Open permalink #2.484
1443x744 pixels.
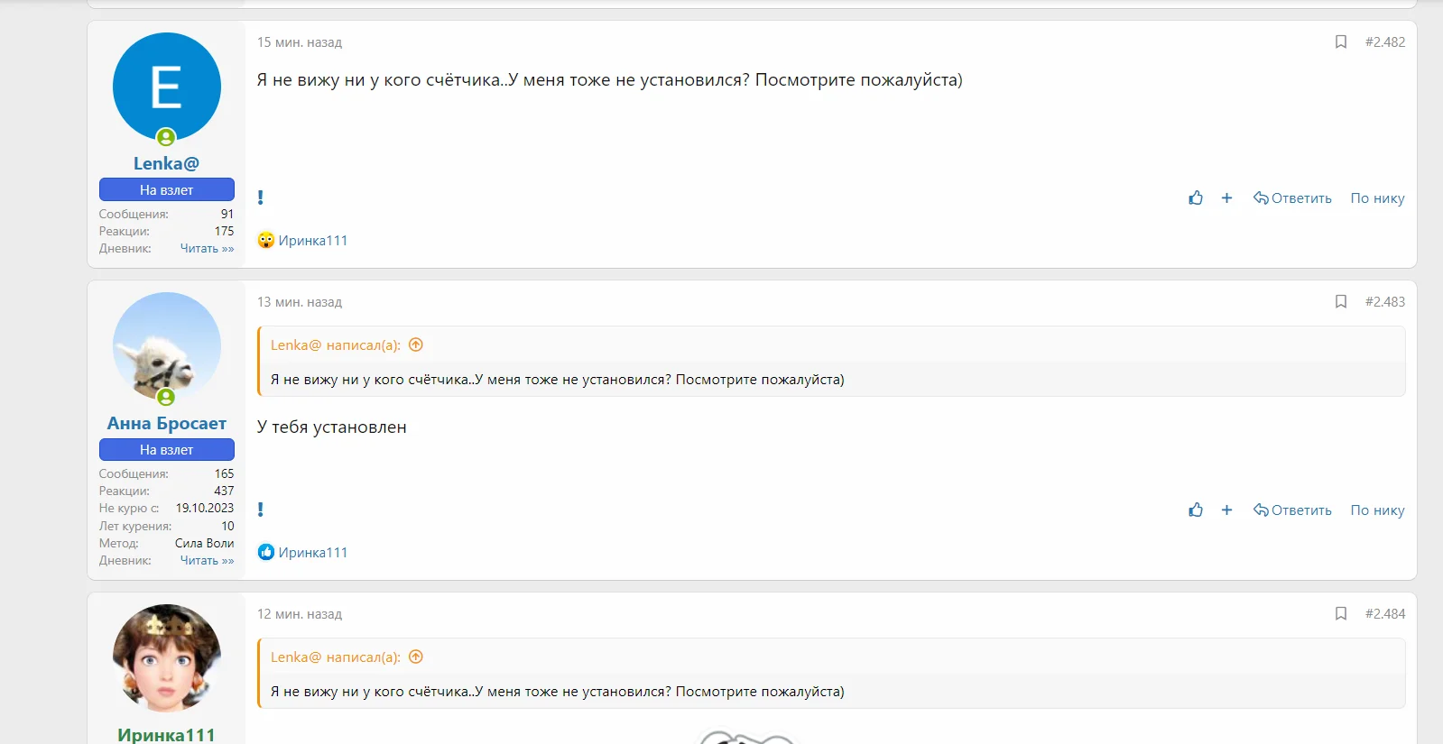tap(1385, 614)
